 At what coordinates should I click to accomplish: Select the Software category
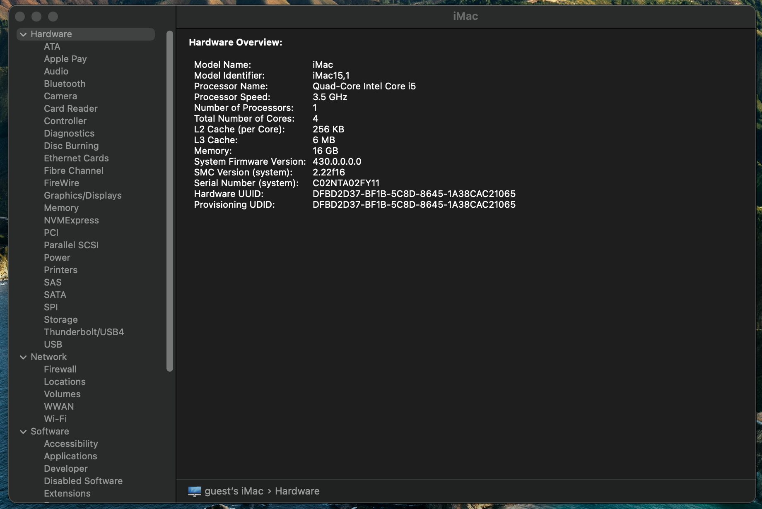pyautogui.click(x=50, y=431)
